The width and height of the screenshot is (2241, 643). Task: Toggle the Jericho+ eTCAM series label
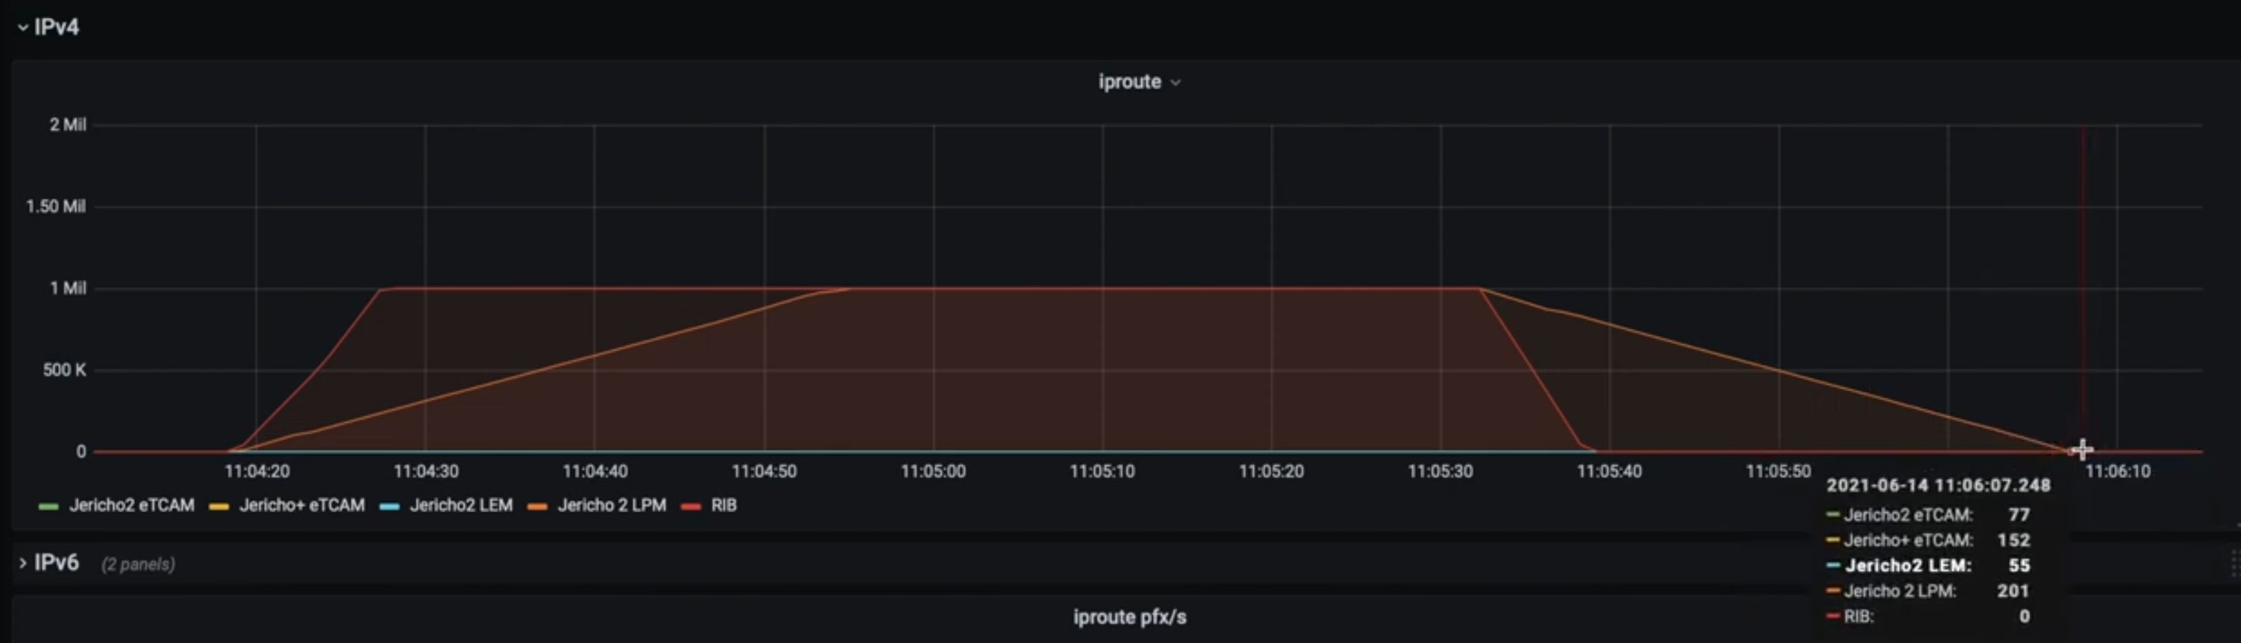point(301,505)
